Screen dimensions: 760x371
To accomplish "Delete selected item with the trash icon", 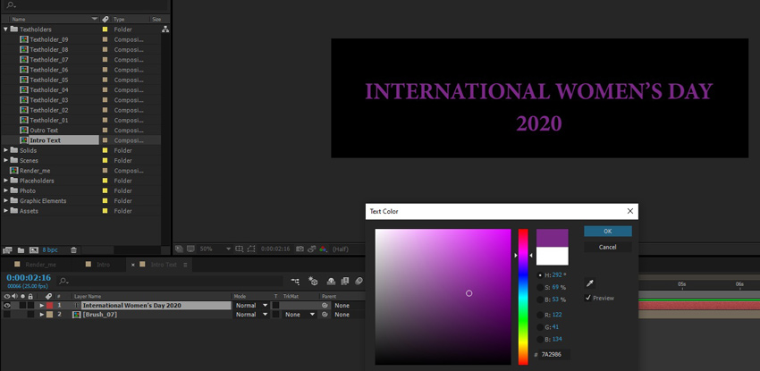I will tap(73, 250).
